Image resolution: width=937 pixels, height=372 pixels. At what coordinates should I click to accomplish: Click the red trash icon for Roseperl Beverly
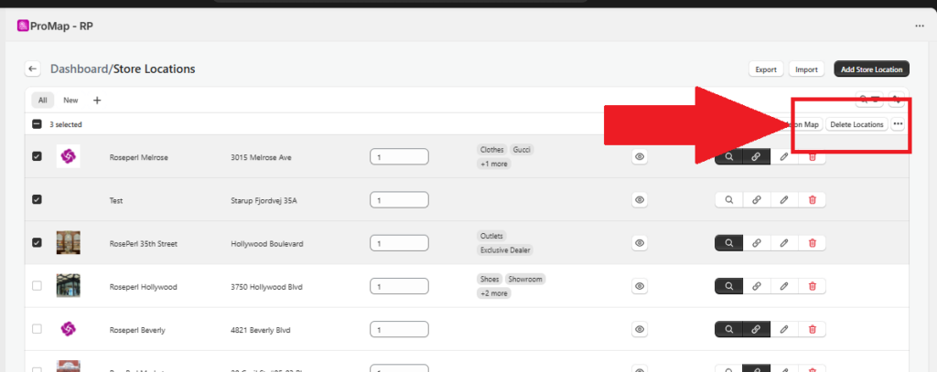pos(813,329)
